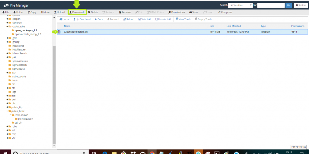Screen dimensions: 309x154
Task: Collapse the .cpobjcache folder node
Action: (7, 27)
